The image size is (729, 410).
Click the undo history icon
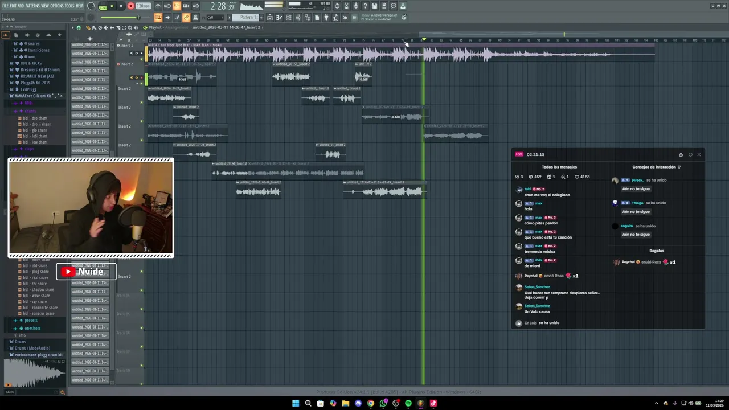(337, 6)
